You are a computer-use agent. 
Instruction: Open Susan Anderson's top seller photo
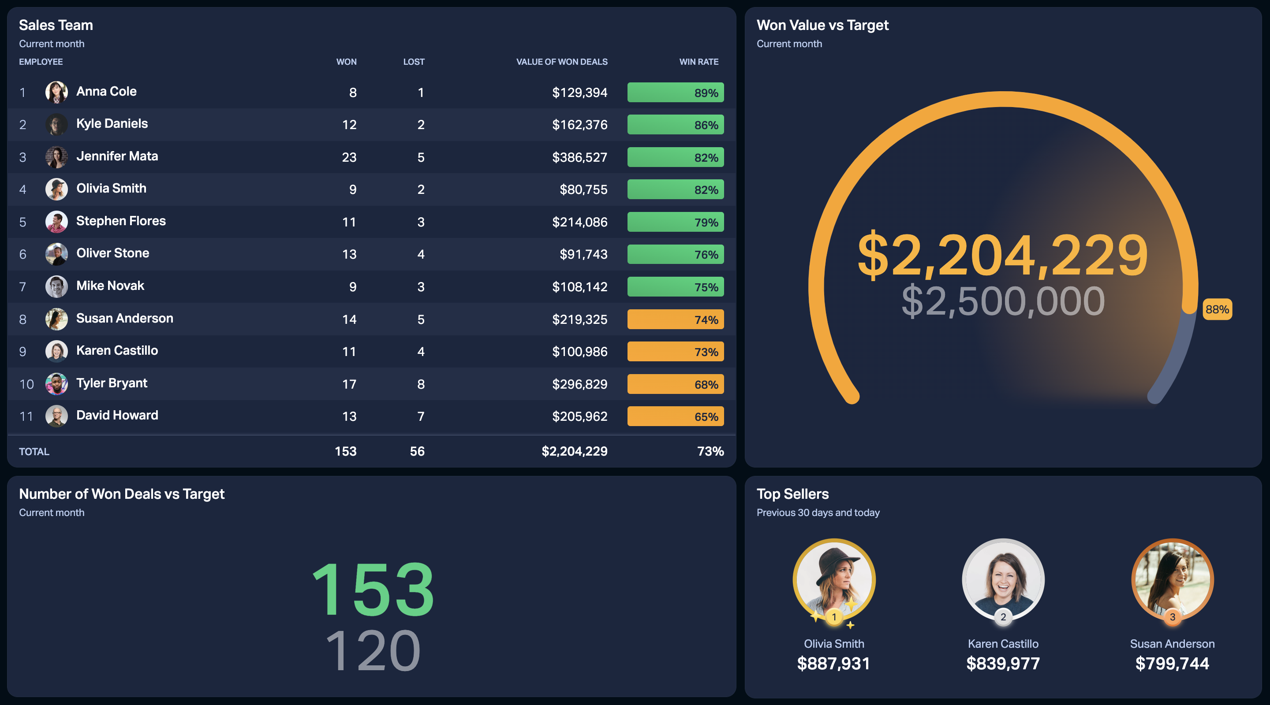1173,579
